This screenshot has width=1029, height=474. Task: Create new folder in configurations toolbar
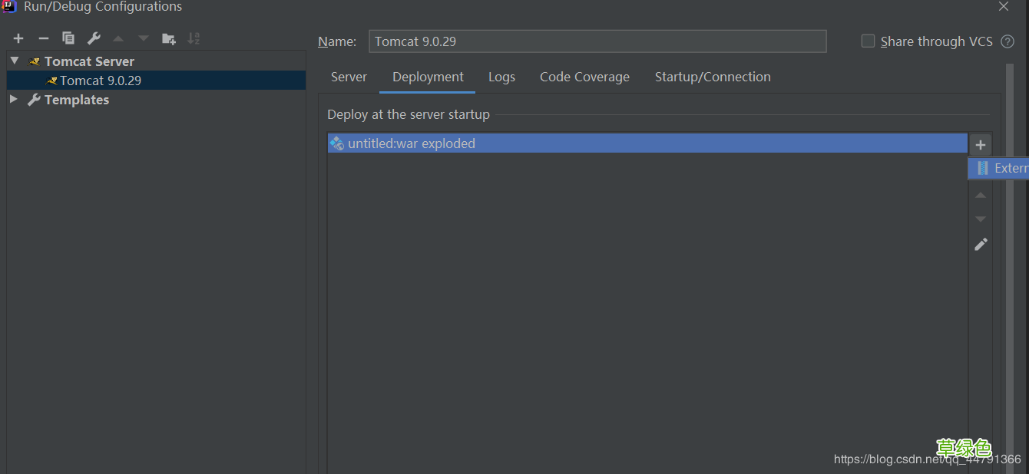click(169, 38)
